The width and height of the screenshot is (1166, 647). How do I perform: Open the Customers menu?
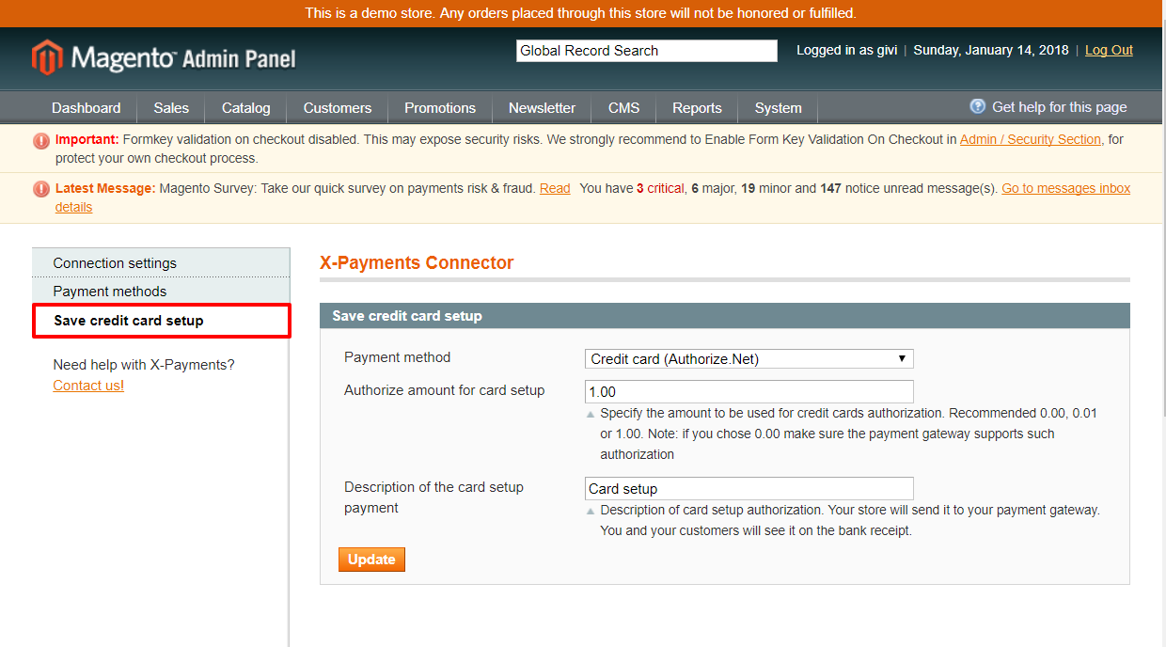tap(338, 108)
